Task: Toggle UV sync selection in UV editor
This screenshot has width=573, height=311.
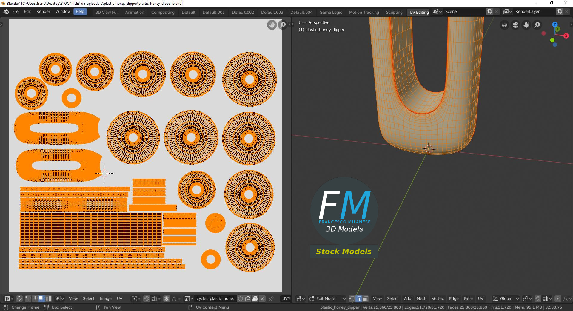Action: pyautogui.click(x=19, y=298)
